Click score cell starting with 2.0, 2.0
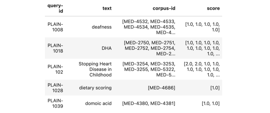 (201, 69)
